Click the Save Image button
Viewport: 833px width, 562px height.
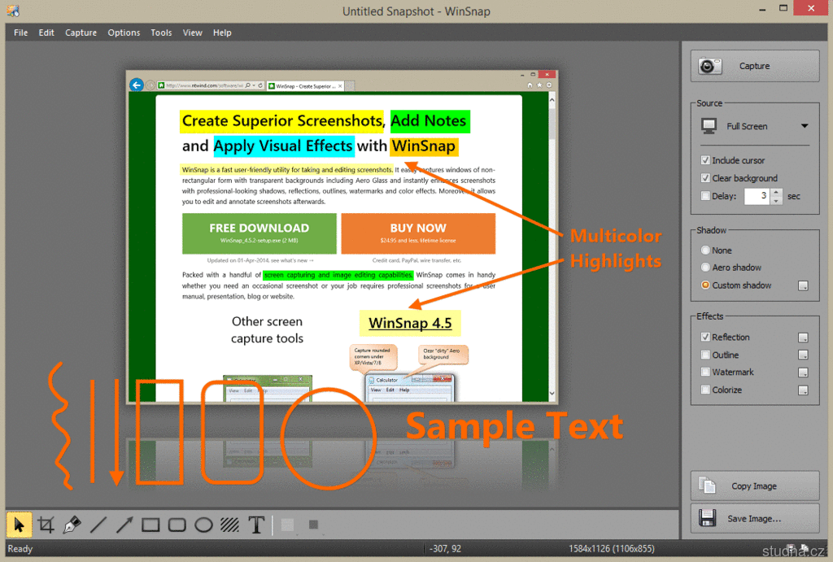click(x=755, y=519)
